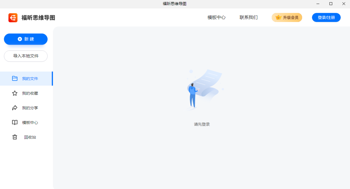Click the crown icon on 升级会员
350x189 pixels.
(x=277, y=17)
